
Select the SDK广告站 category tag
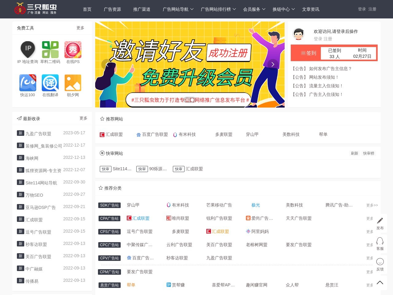coord(109,205)
